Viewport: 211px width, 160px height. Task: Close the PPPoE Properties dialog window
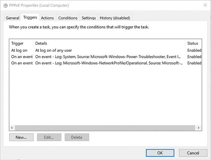click(205, 6)
